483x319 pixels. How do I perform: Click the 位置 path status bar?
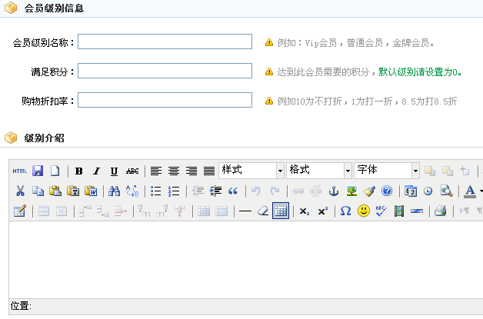pyautogui.click(x=246, y=306)
